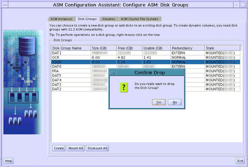Select DAT2 disk group row
The width and height of the screenshot is (248, 167).
(146, 89)
